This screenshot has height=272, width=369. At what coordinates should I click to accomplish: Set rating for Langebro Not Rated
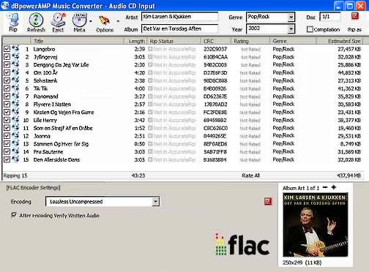[x=250, y=49]
